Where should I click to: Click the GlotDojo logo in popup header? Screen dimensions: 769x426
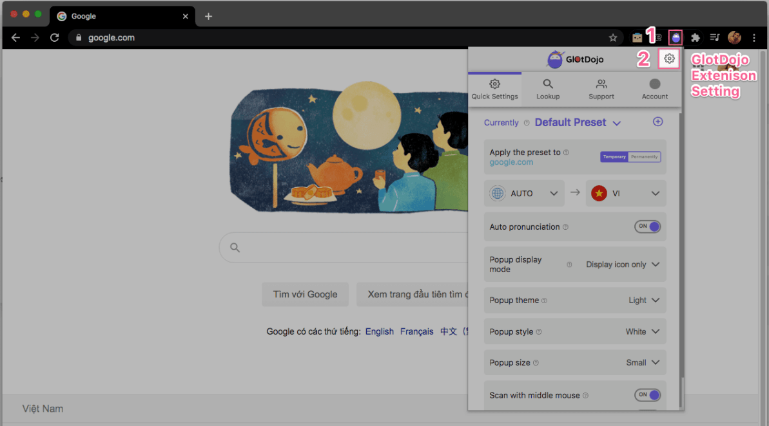coord(575,59)
